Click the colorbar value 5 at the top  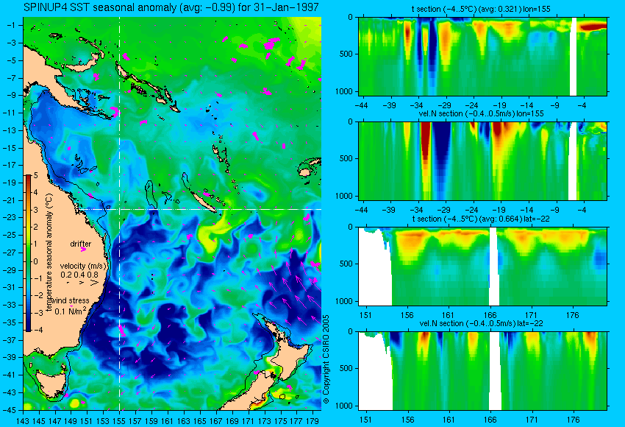[x=36, y=175]
